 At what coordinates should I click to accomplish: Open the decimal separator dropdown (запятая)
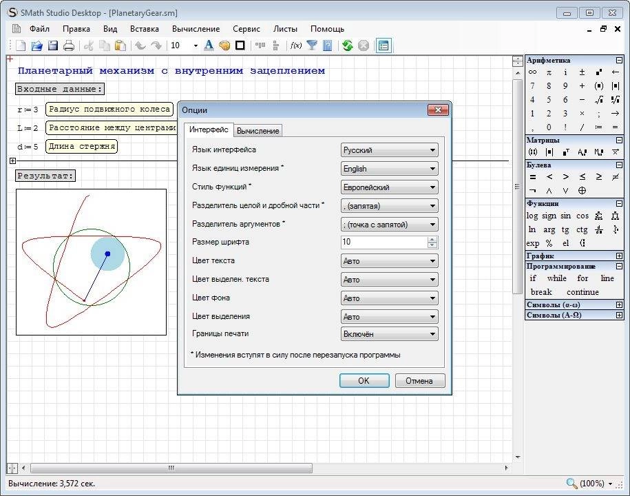[389, 206]
